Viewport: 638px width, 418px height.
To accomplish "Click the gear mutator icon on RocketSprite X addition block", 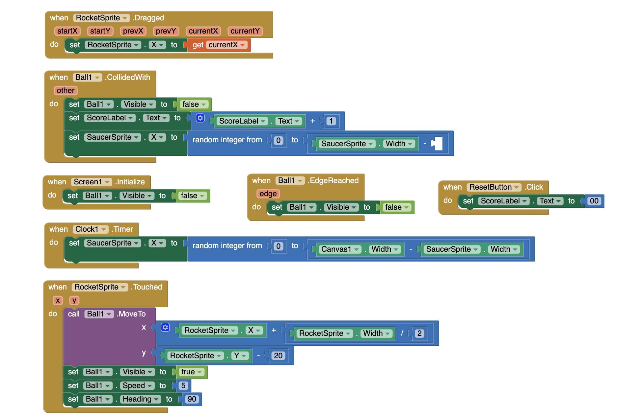I will click(x=165, y=327).
